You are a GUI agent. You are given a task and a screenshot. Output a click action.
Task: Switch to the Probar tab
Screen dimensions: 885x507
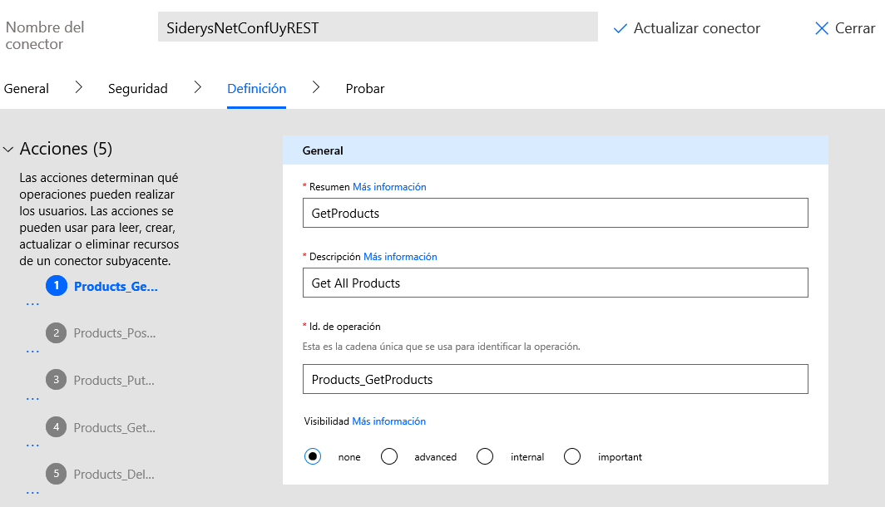pyautogui.click(x=364, y=88)
